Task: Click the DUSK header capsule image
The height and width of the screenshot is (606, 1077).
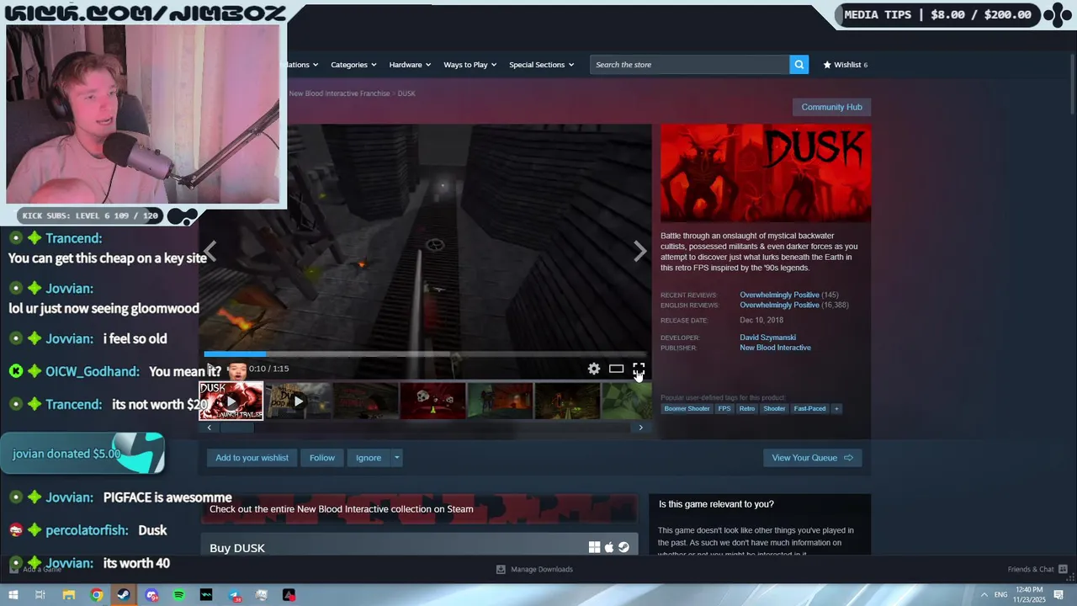Action: coord(766,173)
